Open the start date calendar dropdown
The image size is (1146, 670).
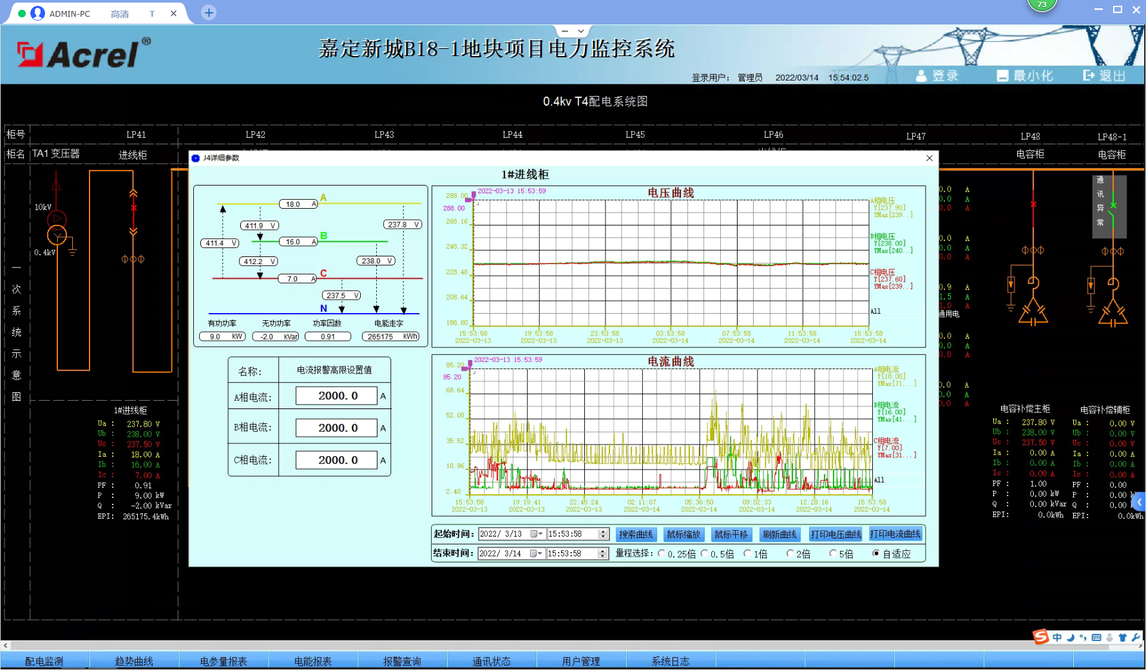(537, 534)
